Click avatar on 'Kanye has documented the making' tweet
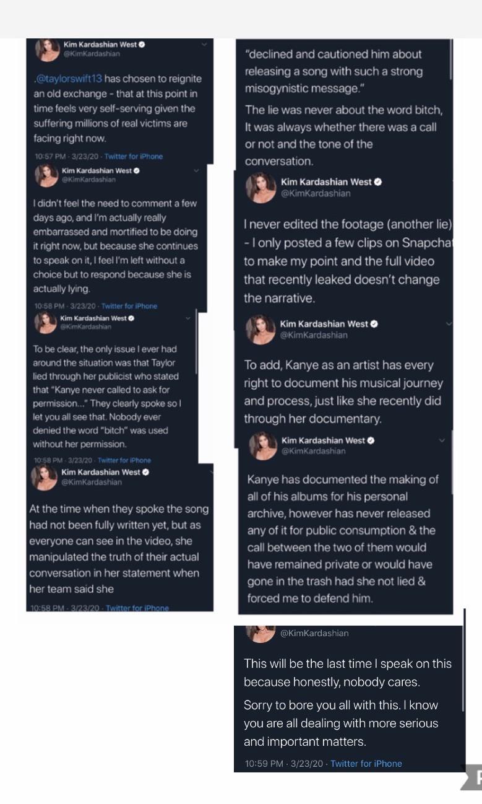Image resolution: width=482 pixels, height=804 pixels. (262, 445)
